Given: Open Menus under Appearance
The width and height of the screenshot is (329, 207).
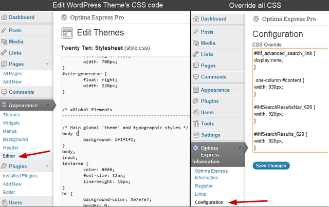Looking at the screenshot, I should 10,131.
